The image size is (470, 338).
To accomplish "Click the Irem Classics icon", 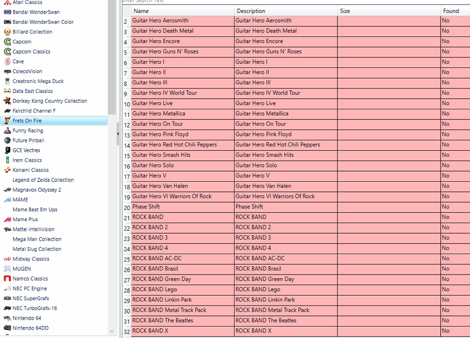I will point(7,160).
